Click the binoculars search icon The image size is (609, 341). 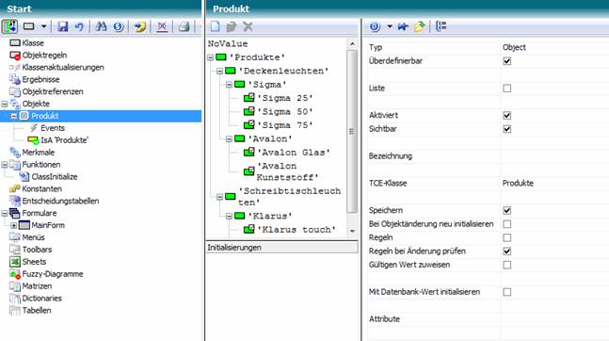click(101, 26)
